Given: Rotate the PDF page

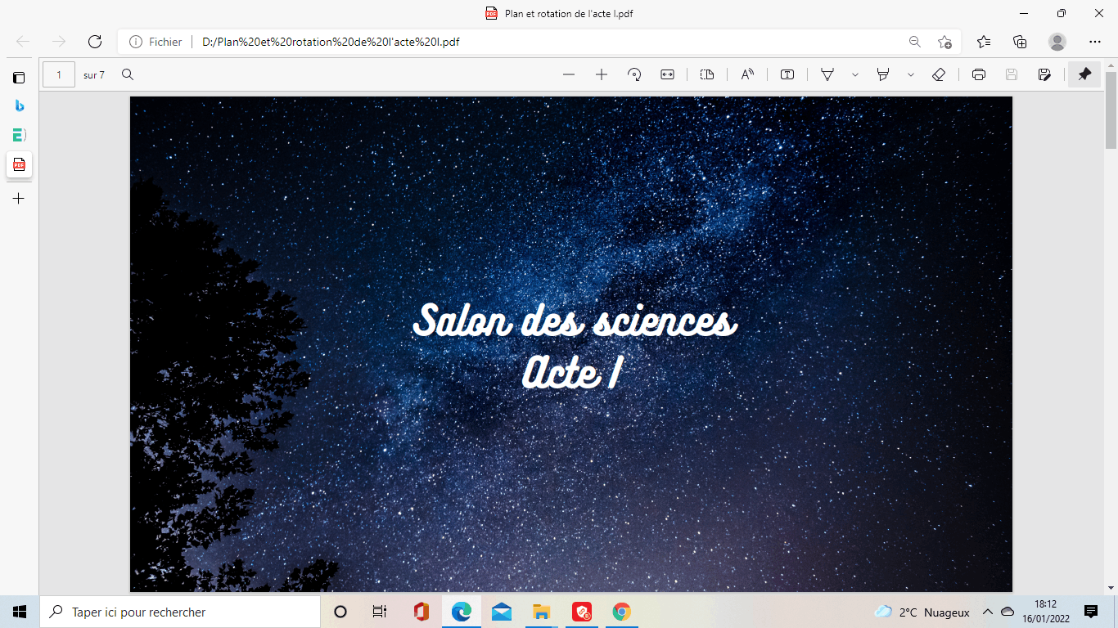Looking at the screenshot, I should point(634,74).
